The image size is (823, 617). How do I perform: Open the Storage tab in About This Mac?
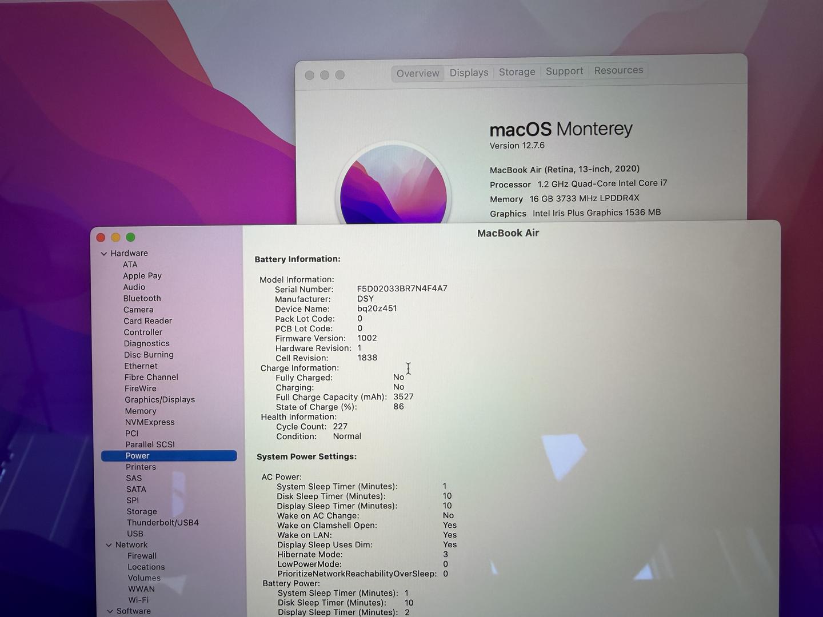[x=517, y=72]
